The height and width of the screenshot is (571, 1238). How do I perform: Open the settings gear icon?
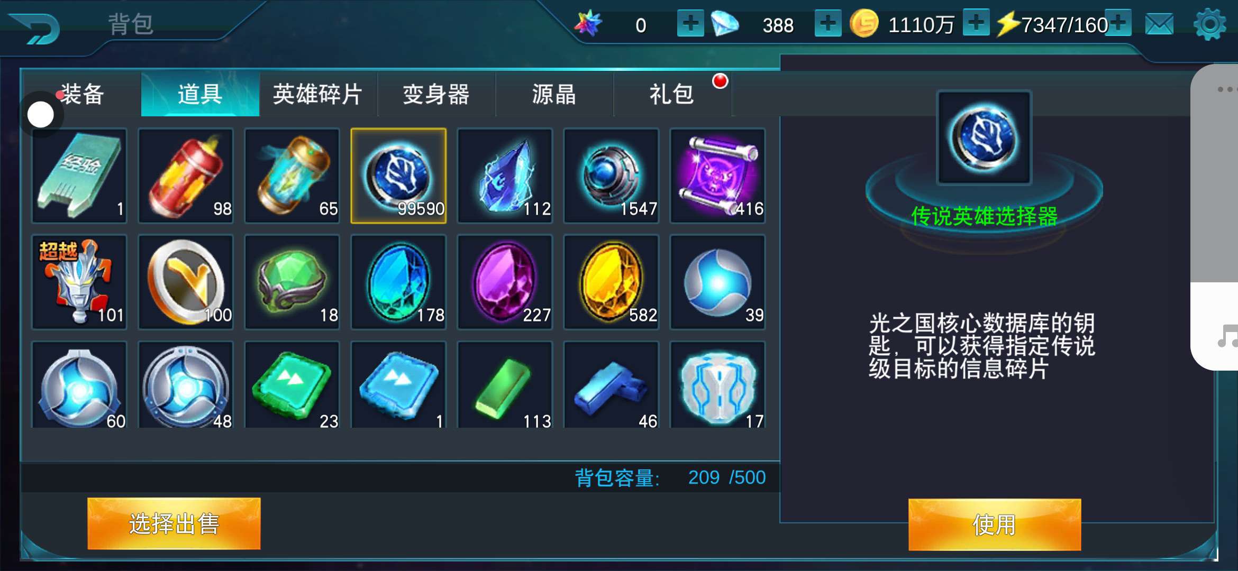coord(1209,24)
